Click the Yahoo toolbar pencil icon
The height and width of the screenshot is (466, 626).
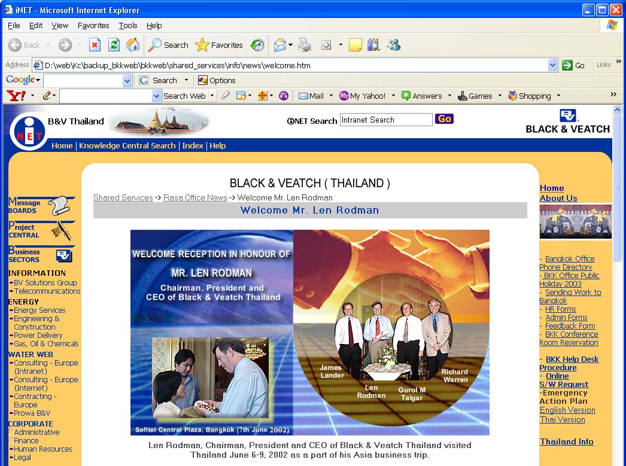tap(47, 96)
